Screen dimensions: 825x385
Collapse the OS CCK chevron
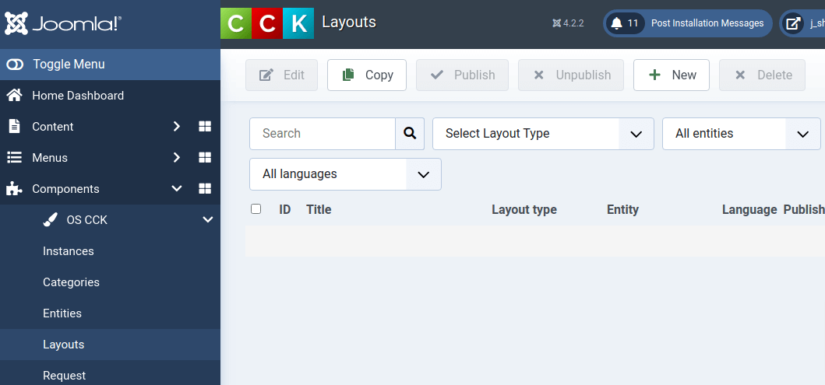coord(208,219)
